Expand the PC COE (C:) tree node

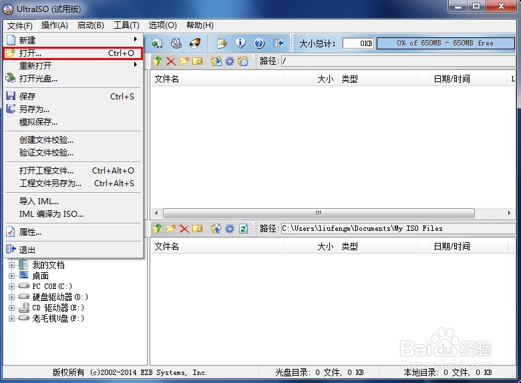pyautogui.click(x=11, y=286)
